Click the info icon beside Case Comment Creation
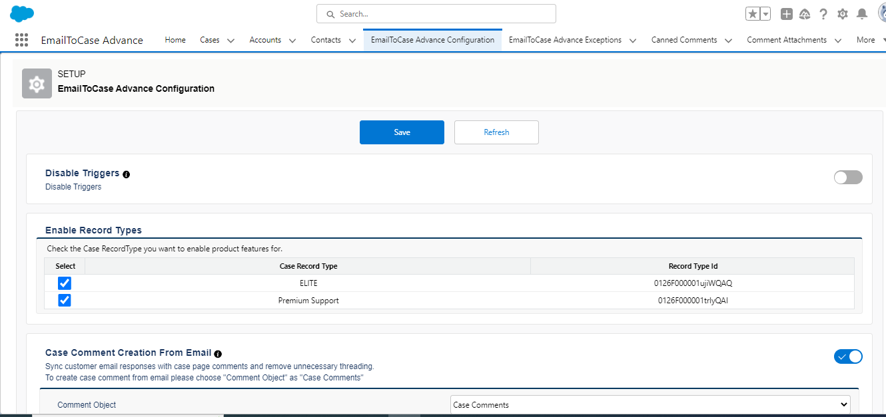Image resolution: width=886 pixels, height=417 pixels. 218,354
